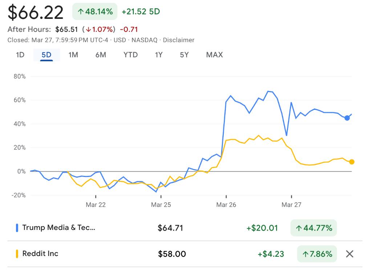Switch chart to 1M range
The width and height of the screenshot is (372, 272).
[x=73, y=55]
